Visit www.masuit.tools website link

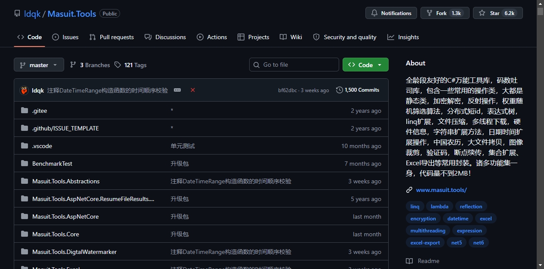click(442, 190)
